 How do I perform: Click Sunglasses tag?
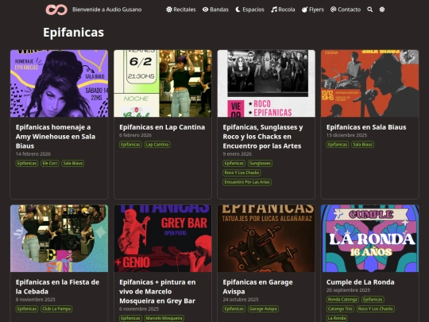click(x=260, y=163)
